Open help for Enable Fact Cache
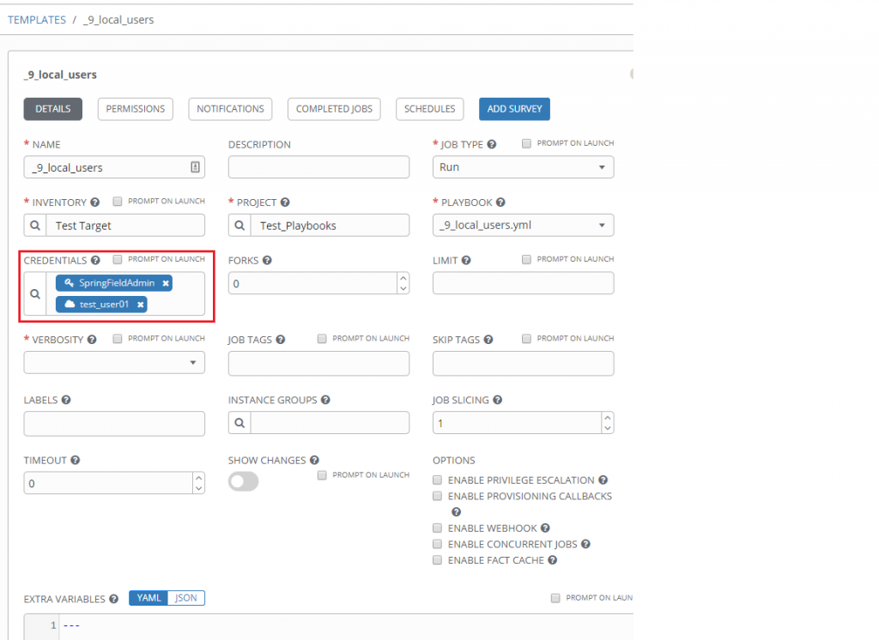 click(552, 560)
